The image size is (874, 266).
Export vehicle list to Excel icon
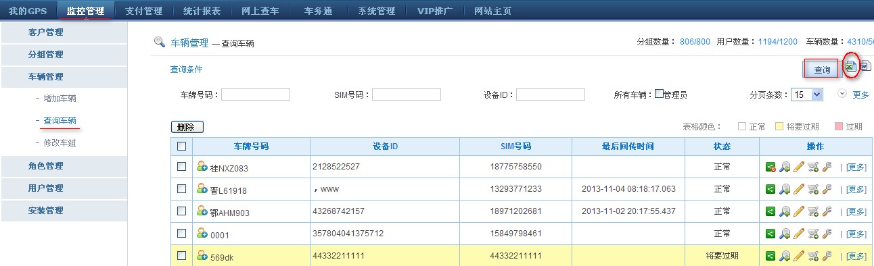tap(850, 66)
